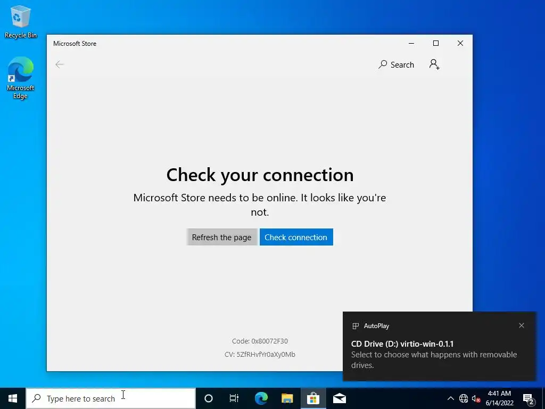
Task: Show hidden system tray icons
Action: click(x=450, y=398)
